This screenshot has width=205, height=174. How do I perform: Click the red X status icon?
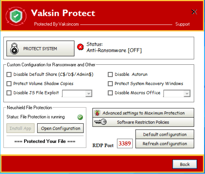click(x=80, y=47)
